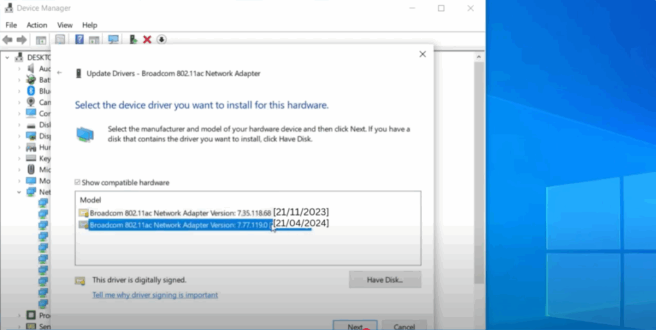The height and width of the screenshot is (330, 656).
Task: Click the back arrow in Update Drivers dialog
Action: 60,73
